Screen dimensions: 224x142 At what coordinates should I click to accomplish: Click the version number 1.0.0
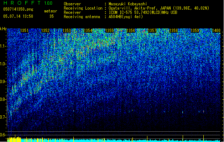(48, 3)
